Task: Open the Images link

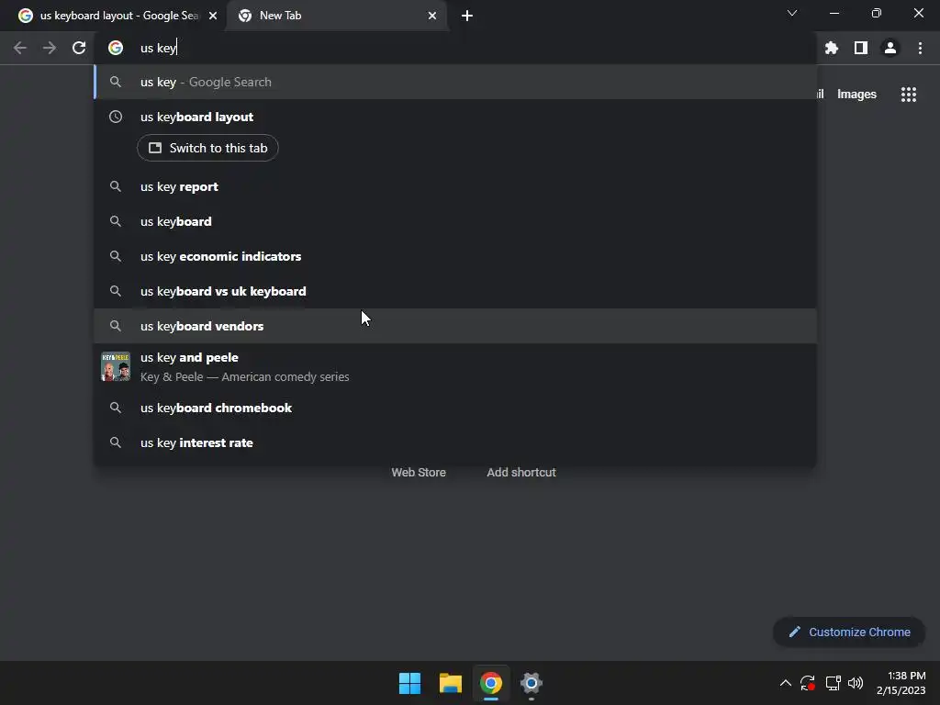Action: (x=856, y=95)
